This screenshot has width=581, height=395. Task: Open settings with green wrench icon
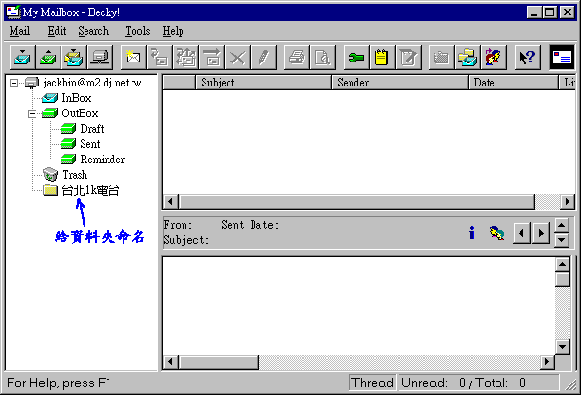356,57
